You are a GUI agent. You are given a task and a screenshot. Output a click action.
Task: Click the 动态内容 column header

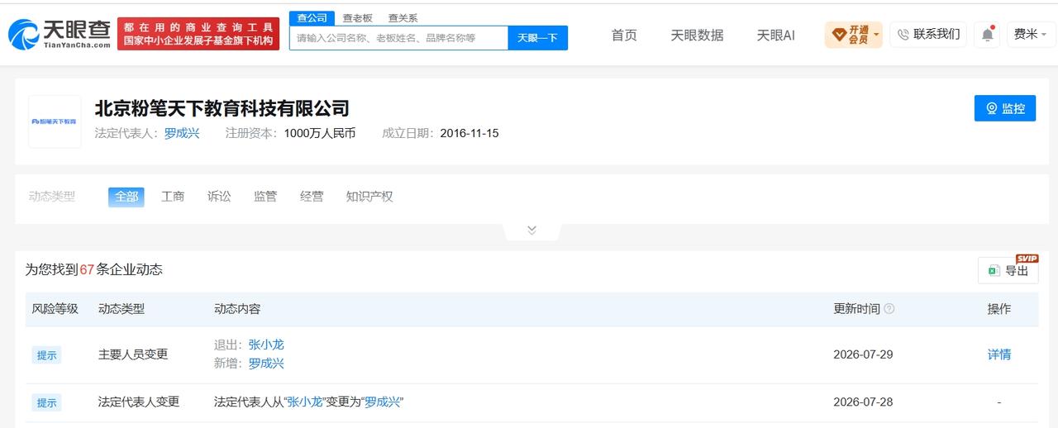pos(237,309)
